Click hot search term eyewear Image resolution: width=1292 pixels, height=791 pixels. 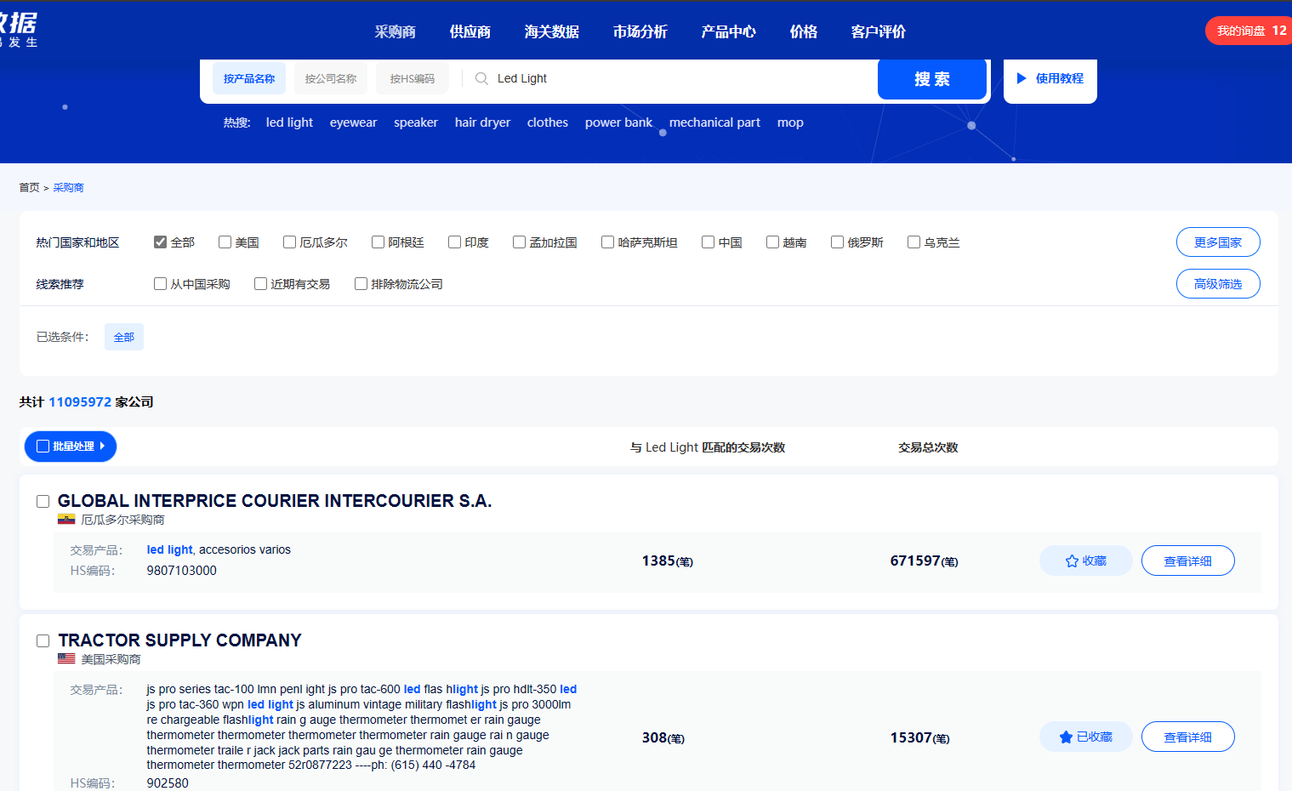pos(353,122)
